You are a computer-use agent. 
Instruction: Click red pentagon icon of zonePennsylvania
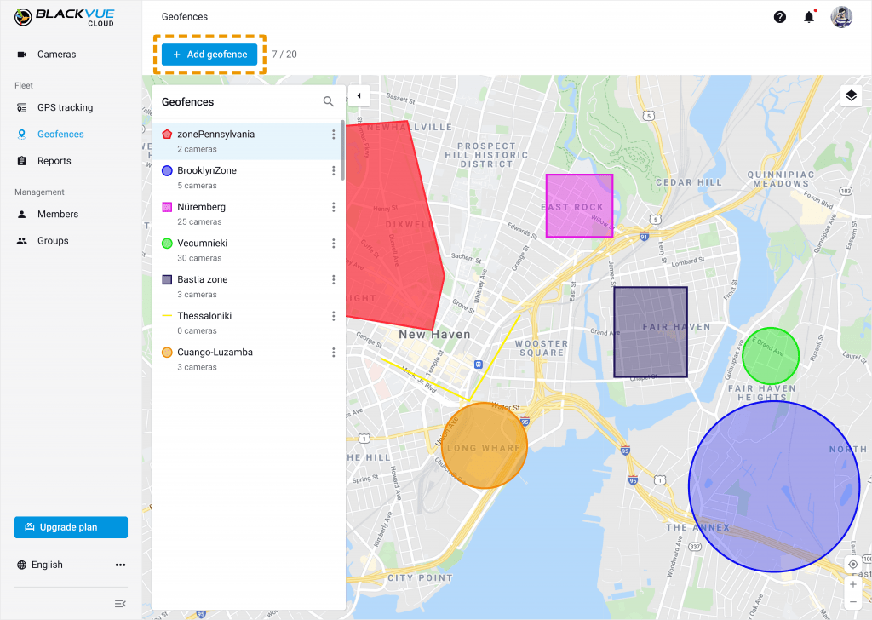click(x=167, y=134)
